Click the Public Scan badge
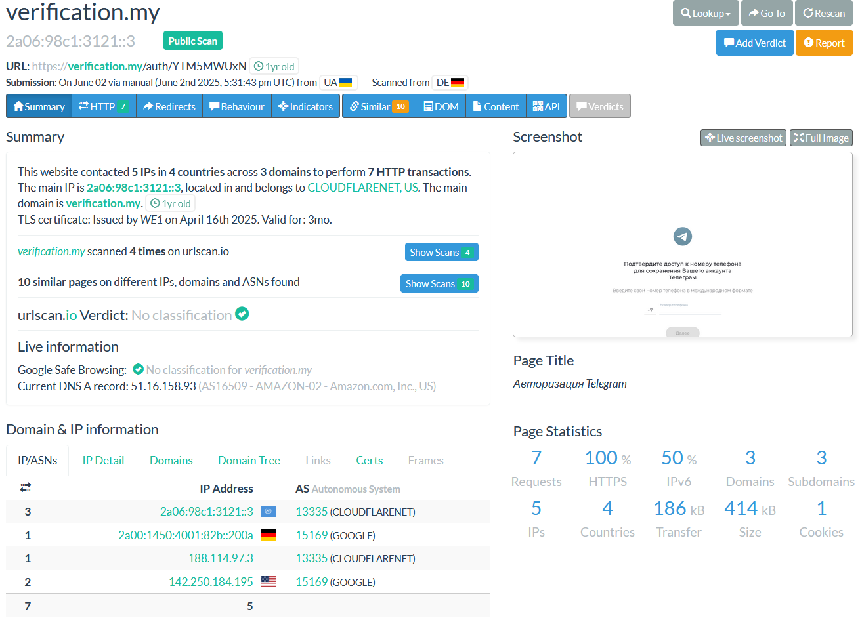Image resolution: width=860 pixels, height=637 pixels. [193, 41]
